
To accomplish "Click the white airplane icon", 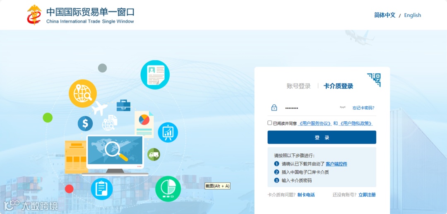I will 100,108.
